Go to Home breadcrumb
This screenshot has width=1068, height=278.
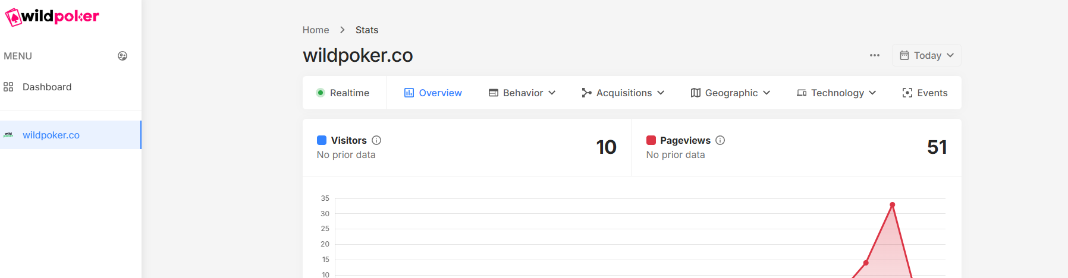point(316,30)
